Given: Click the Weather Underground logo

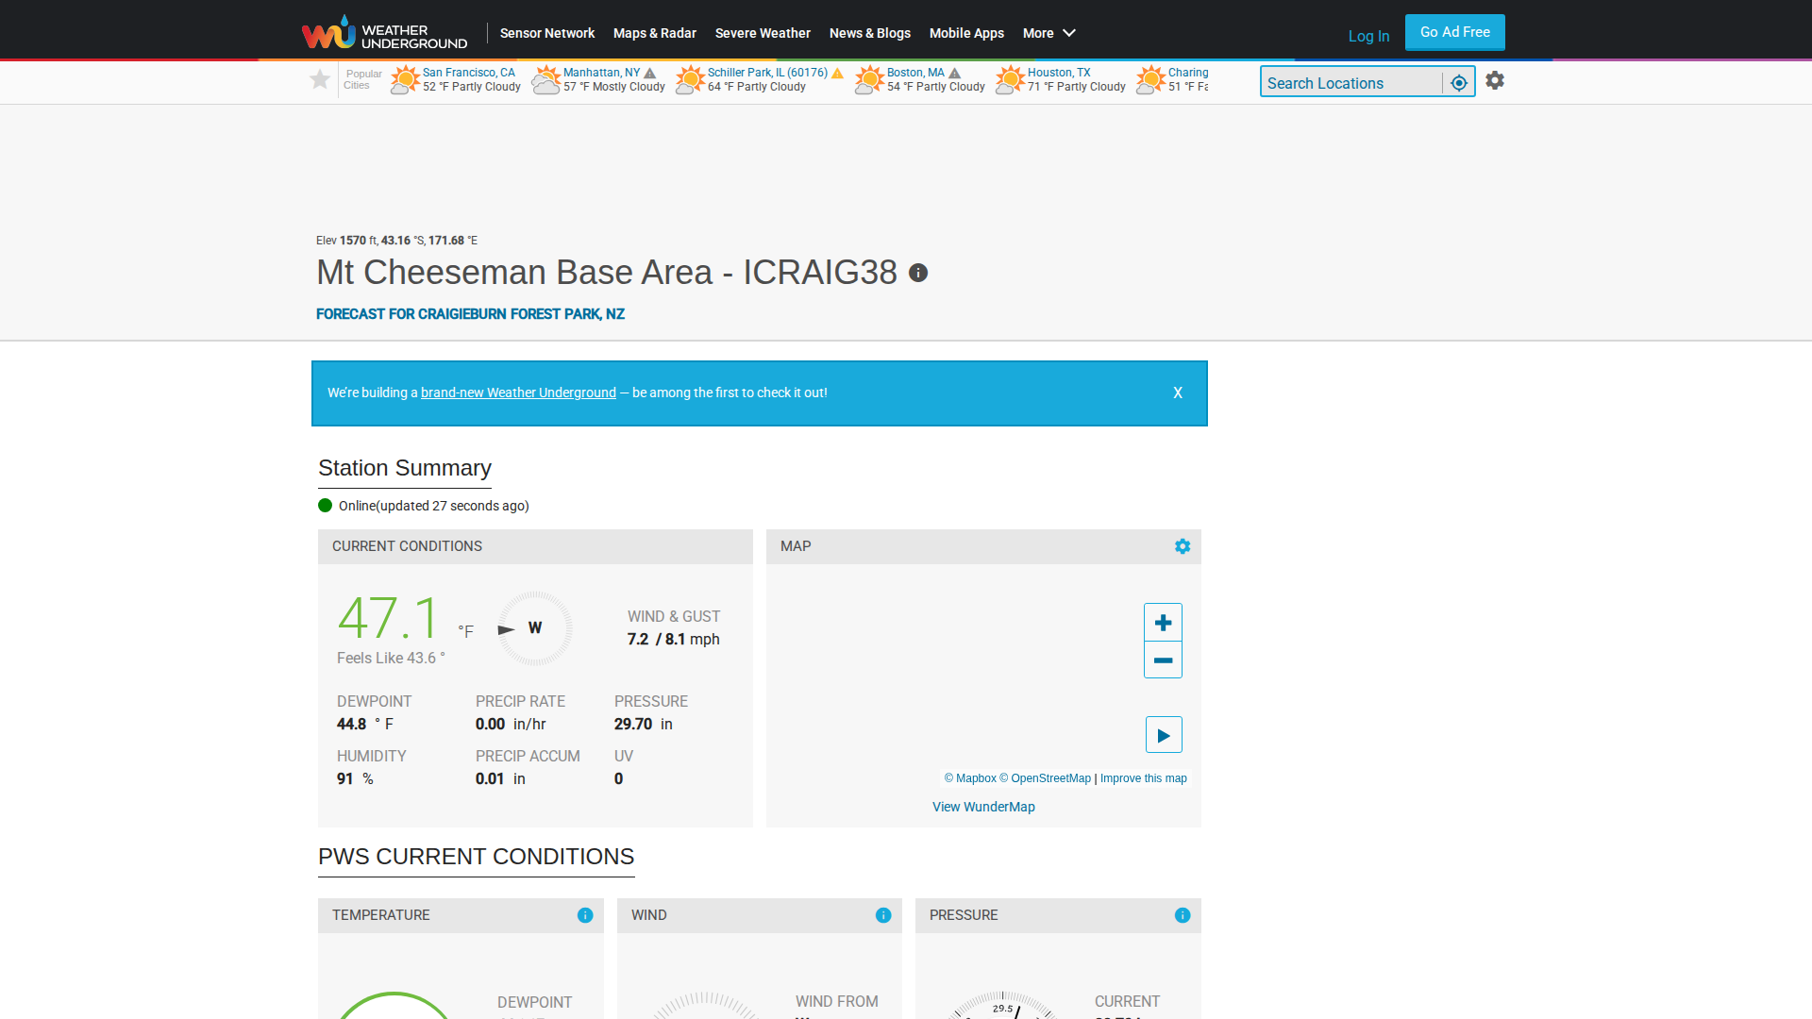Looking at the screenshot, I should click(x=384, y=33).
